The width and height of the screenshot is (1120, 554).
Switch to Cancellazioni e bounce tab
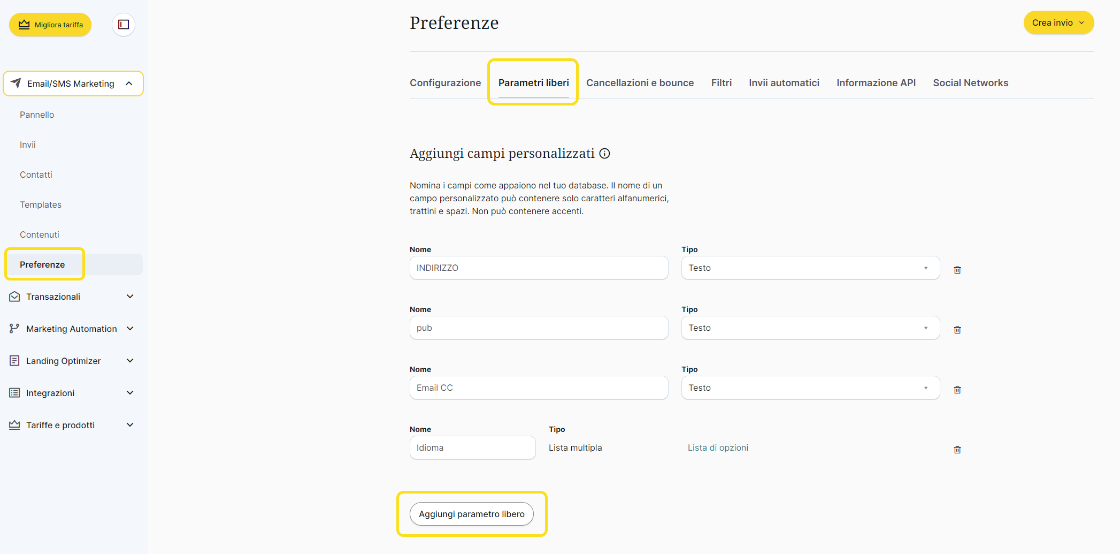coord(640,83)
